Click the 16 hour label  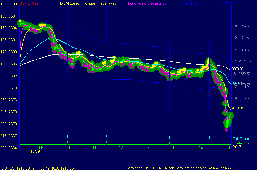pos(228,148)
